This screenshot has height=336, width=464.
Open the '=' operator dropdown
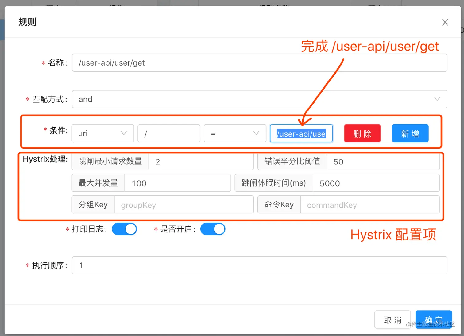(x=235, y=133)
